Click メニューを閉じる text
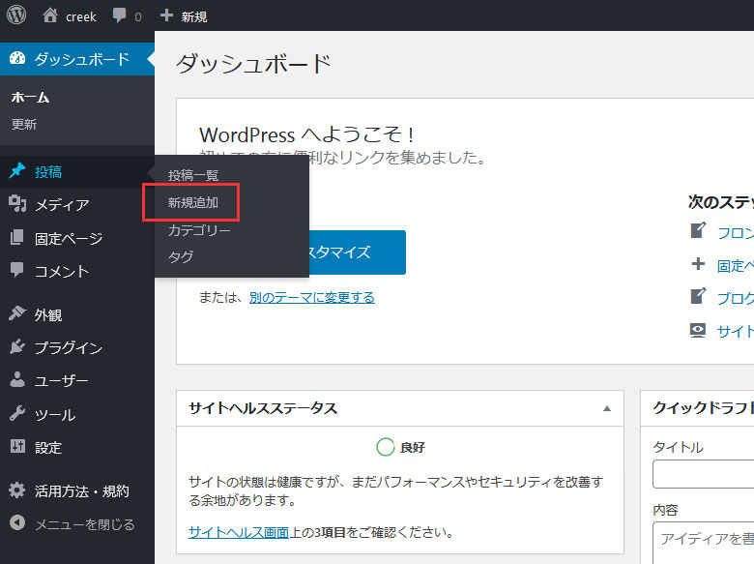The image size is (754, 564). point(85,524)
